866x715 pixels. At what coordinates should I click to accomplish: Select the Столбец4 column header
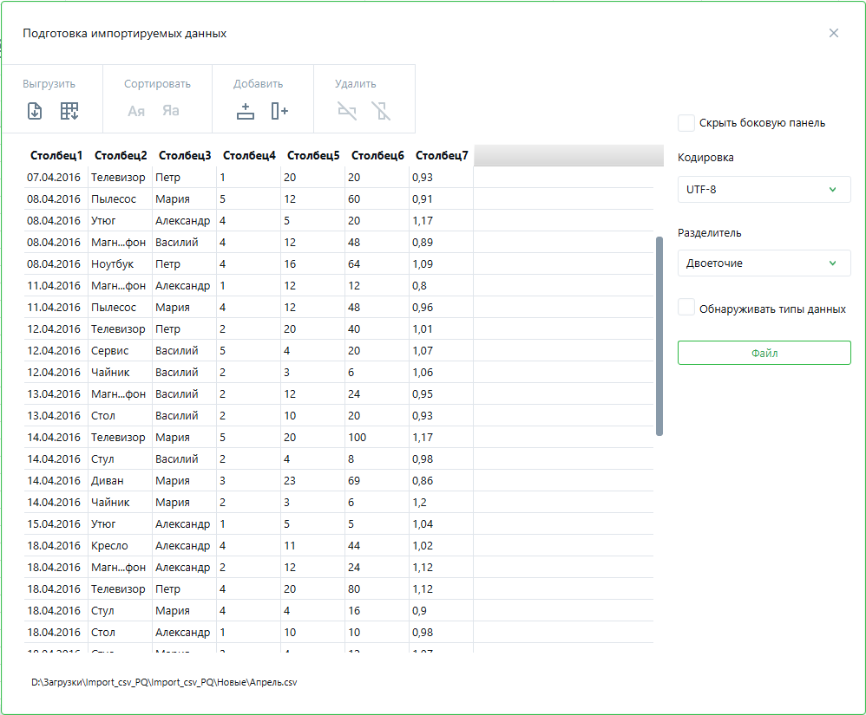tap(249, 156)
